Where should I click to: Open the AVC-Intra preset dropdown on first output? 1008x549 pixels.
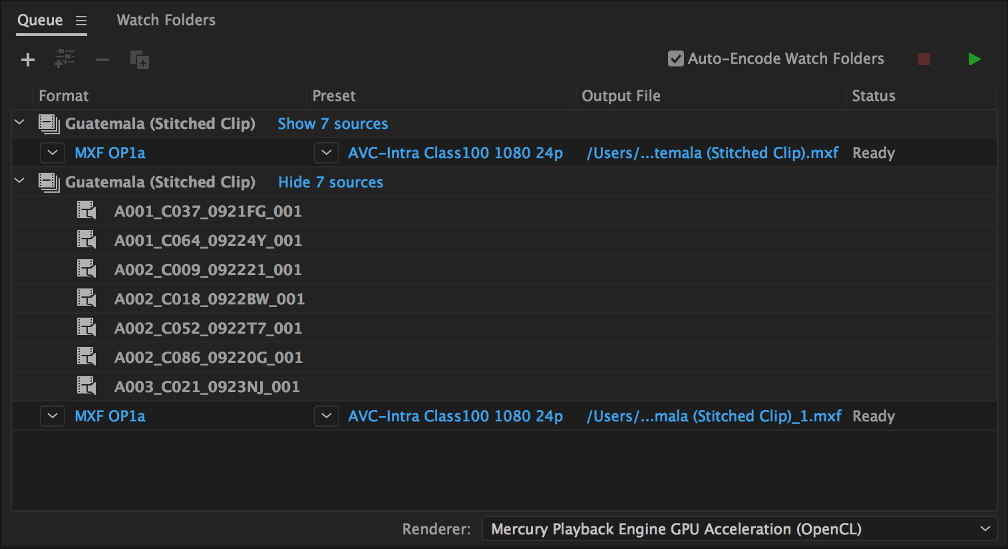pos(326,152)
